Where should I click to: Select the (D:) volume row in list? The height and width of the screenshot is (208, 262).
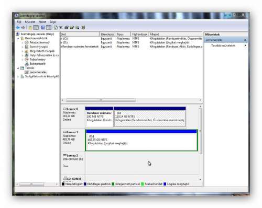(132, 42)
